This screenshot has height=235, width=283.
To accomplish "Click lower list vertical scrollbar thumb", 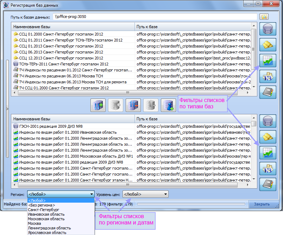I will click(253, 124).
